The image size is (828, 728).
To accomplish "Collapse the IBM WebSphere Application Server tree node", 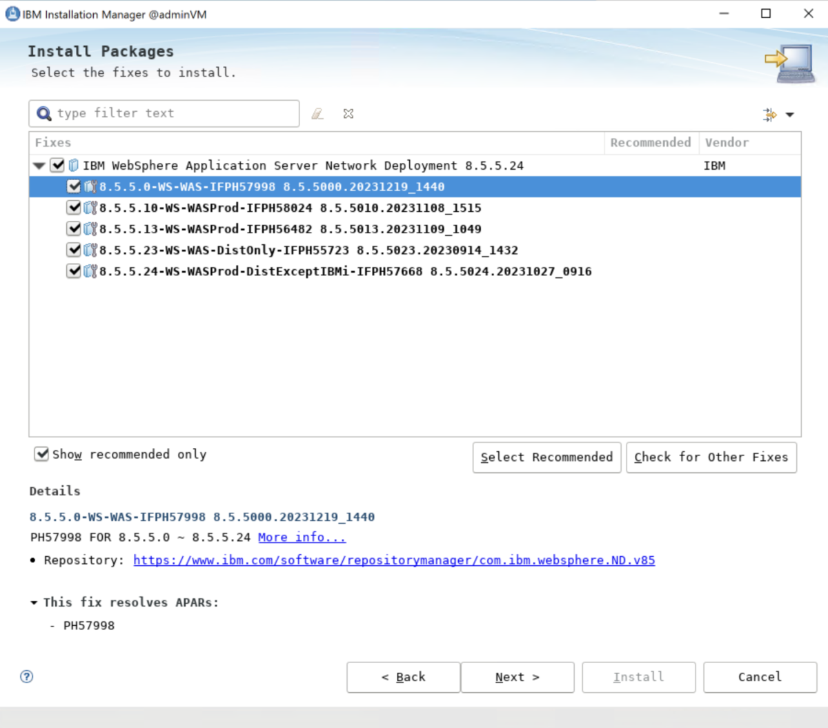I will (39, 165).
